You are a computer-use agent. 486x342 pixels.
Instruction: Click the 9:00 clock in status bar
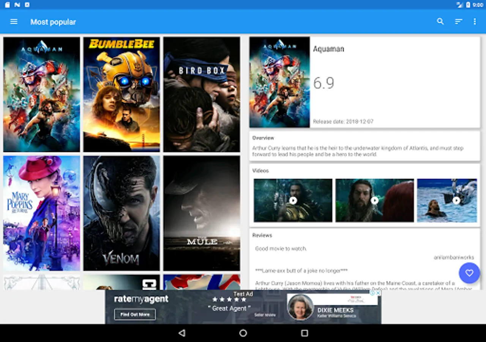click(478, 5)
